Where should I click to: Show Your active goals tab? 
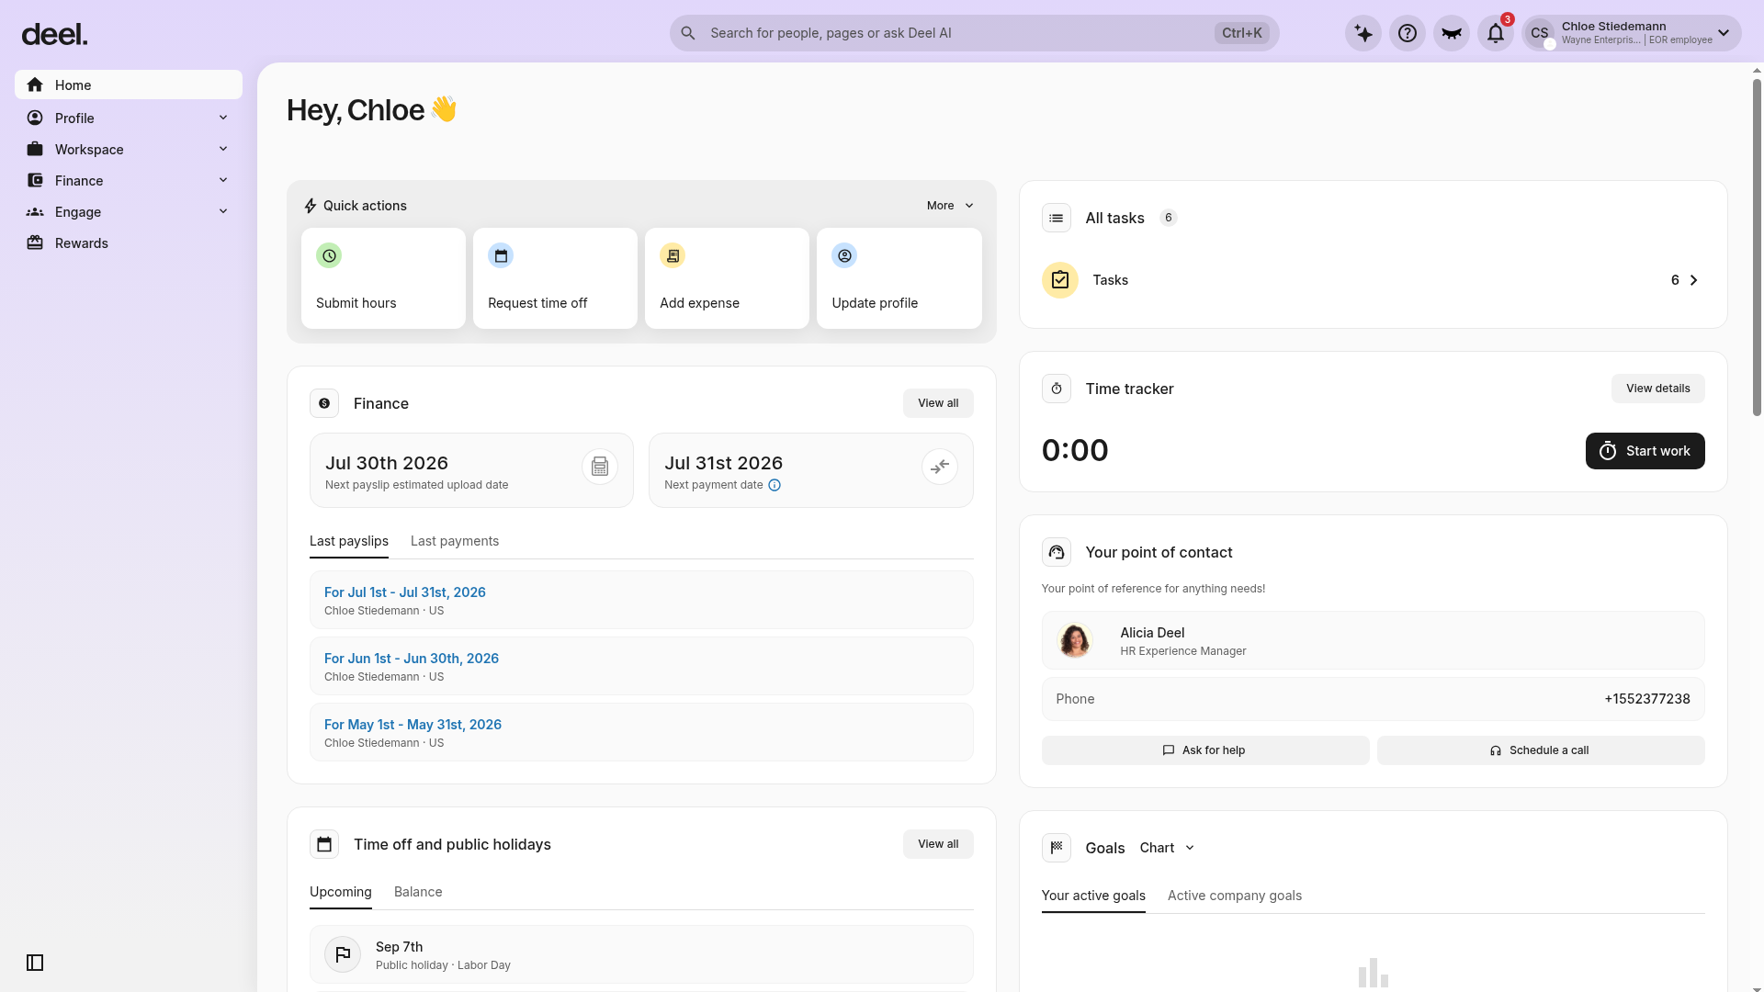pos(1093,896)
